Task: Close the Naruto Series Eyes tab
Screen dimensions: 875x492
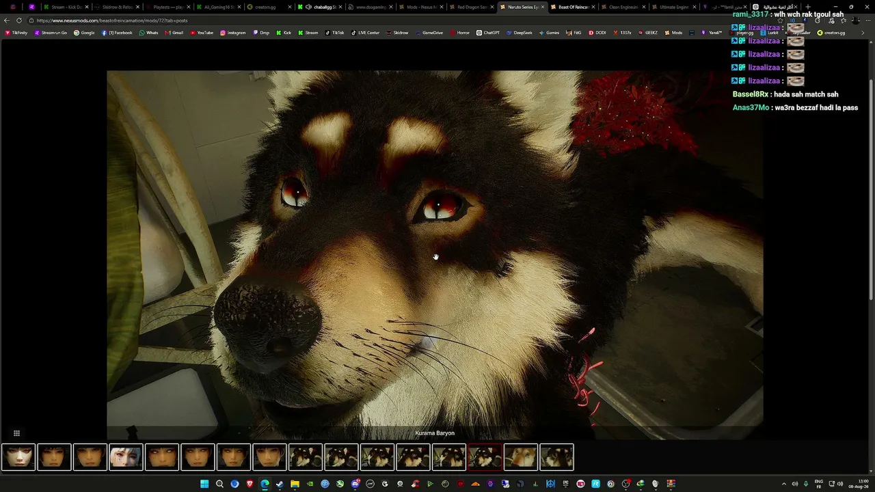Action: click(x=543, y=7)
